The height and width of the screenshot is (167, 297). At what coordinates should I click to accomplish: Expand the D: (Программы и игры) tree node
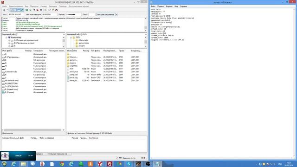[9, 43]
